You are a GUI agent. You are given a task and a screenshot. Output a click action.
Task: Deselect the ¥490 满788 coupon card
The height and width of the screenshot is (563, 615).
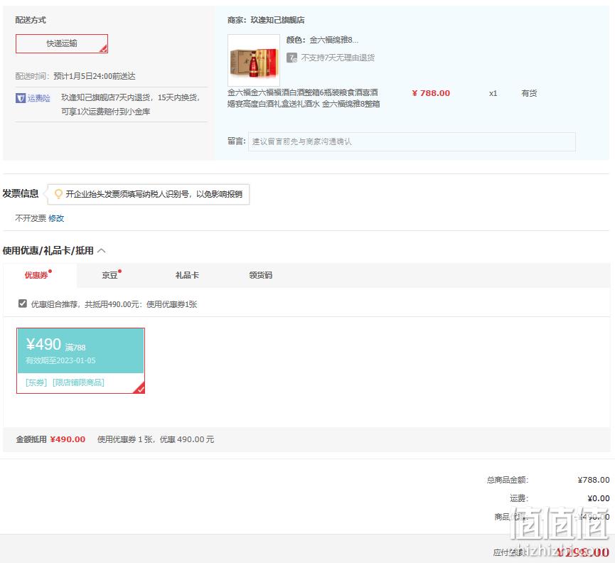click(80, 360)
